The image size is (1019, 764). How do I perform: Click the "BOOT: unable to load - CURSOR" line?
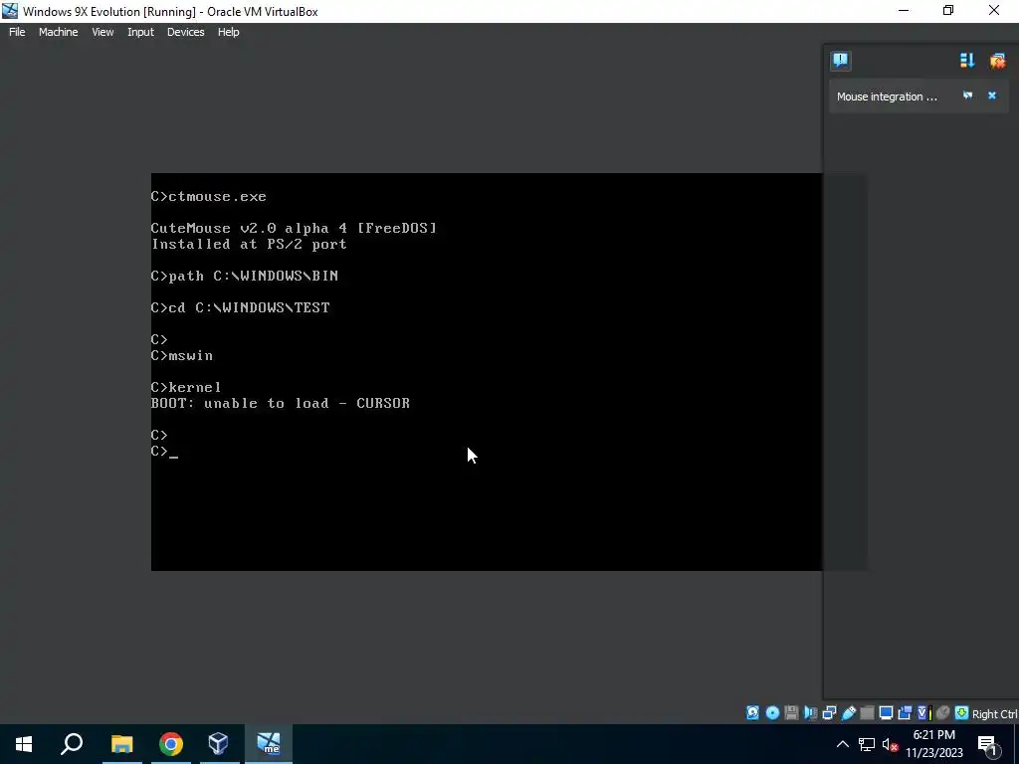click(x=280, y=403)
